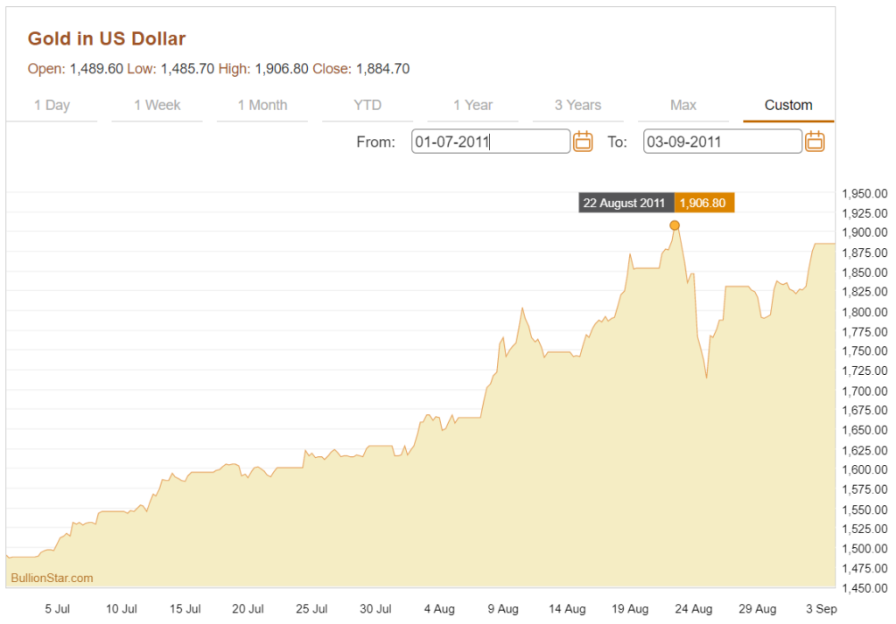This screenshot has height=624, width=896.
Task: Click the 29 Aug axis label
Action: tap(758, 608)
